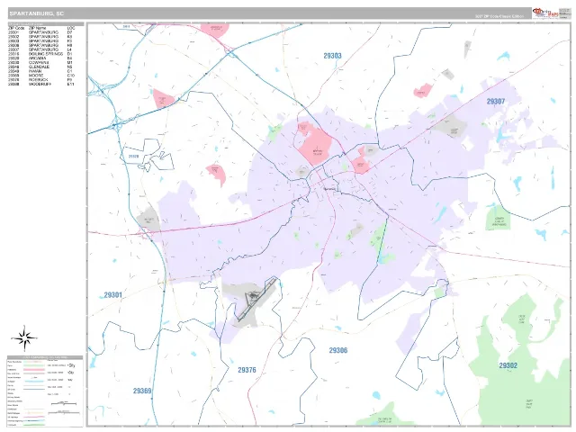Screen dimensions: 576x432
Task: Click the compass rose icon
Action: (x=24, y=338)
